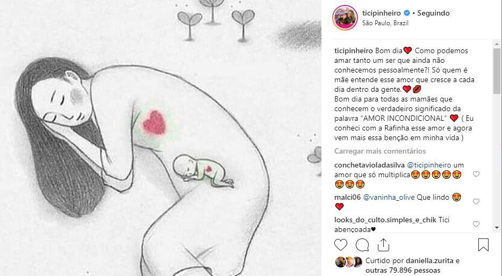View the outras 79.896 pessoas likes list
This screenshot has height=276, width=502.
click(x=403, y=271)
